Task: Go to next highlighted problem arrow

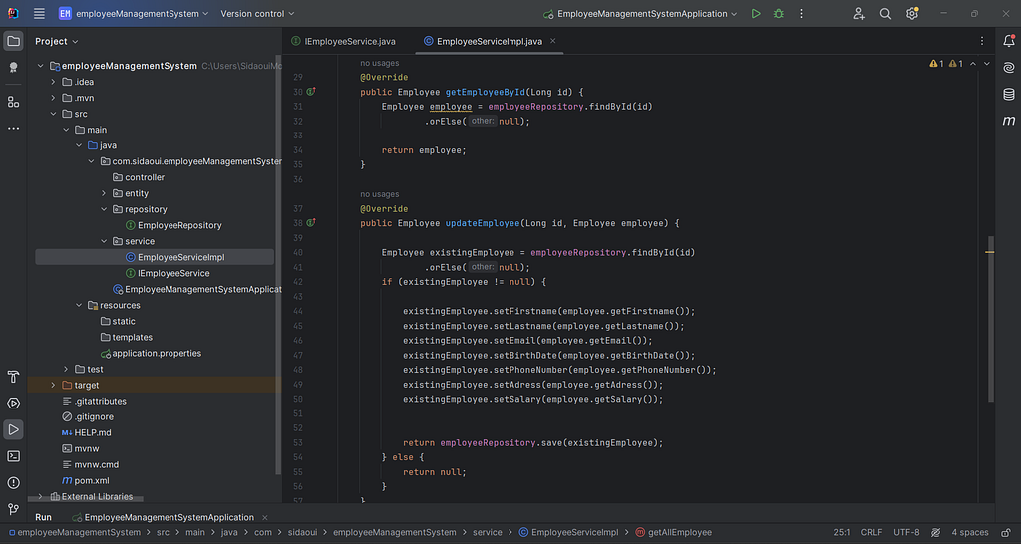Action: (986, 64)
